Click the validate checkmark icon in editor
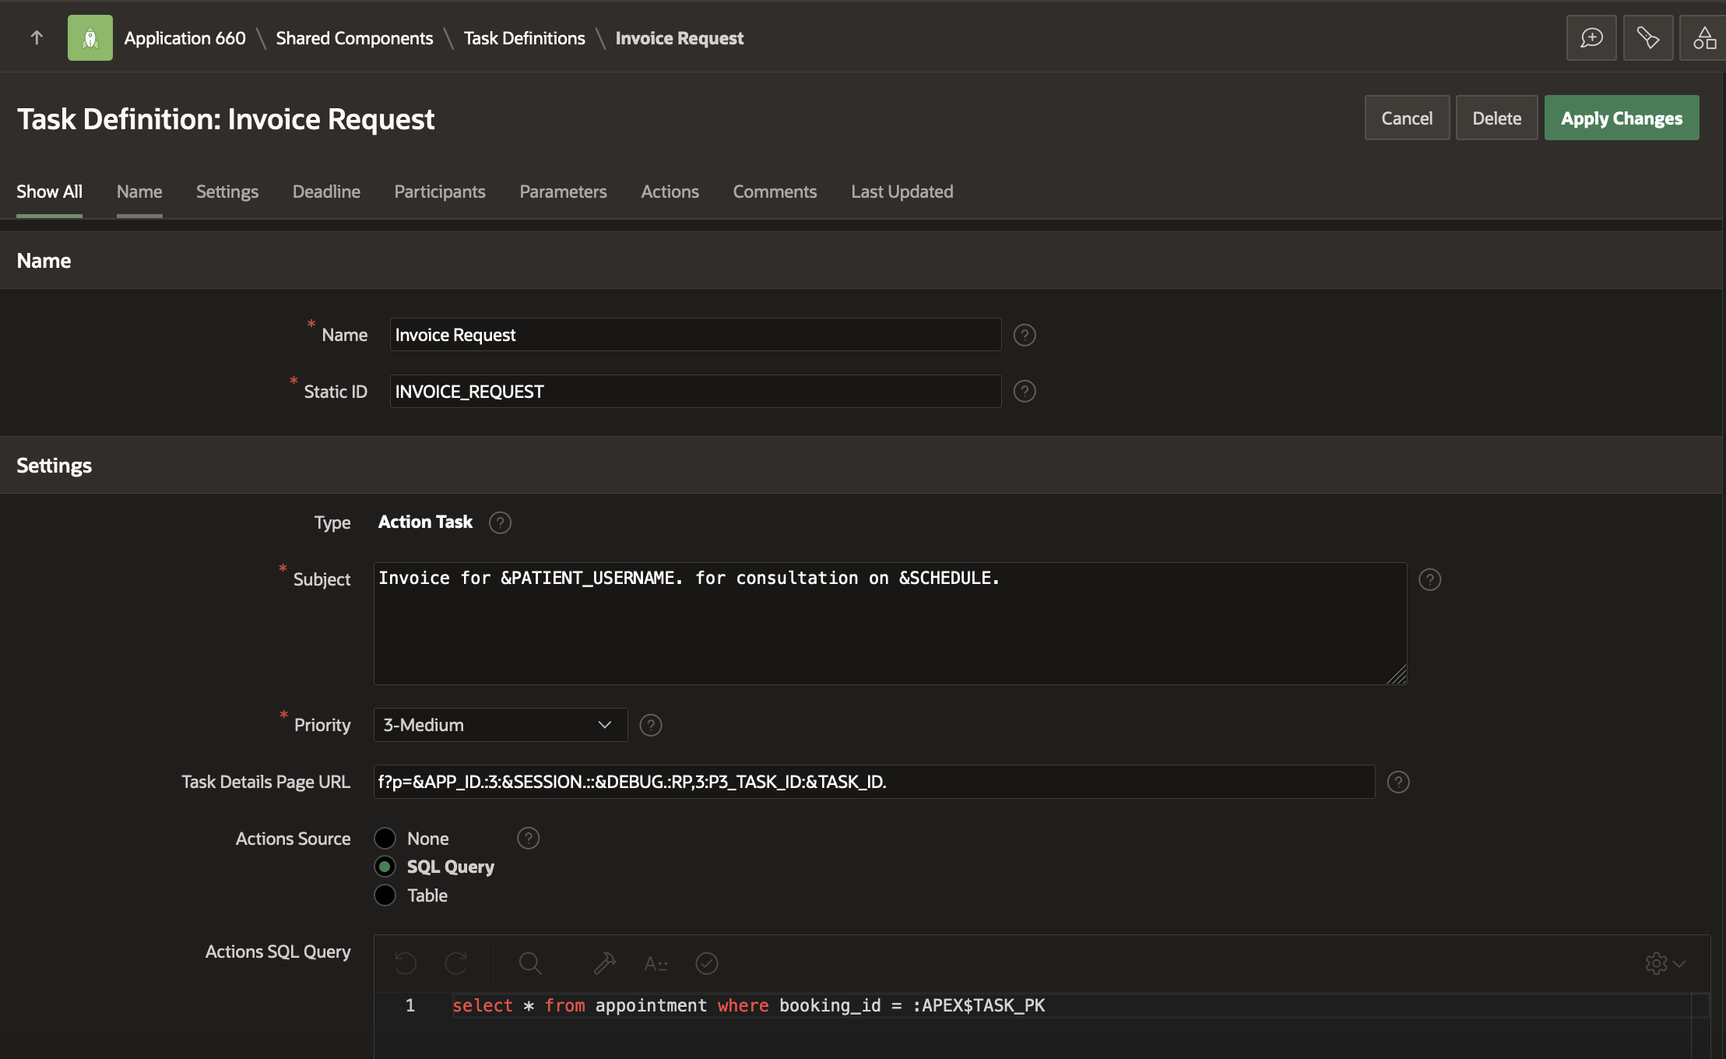The height and width of the screenshot is (1059, 1726). pyautogui.click(x=706, y=964)
